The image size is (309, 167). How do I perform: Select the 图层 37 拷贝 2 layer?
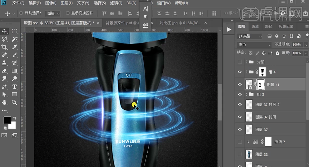point(267,105)
